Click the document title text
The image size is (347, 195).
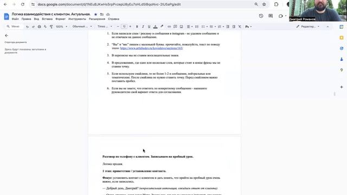coord(51,14)
